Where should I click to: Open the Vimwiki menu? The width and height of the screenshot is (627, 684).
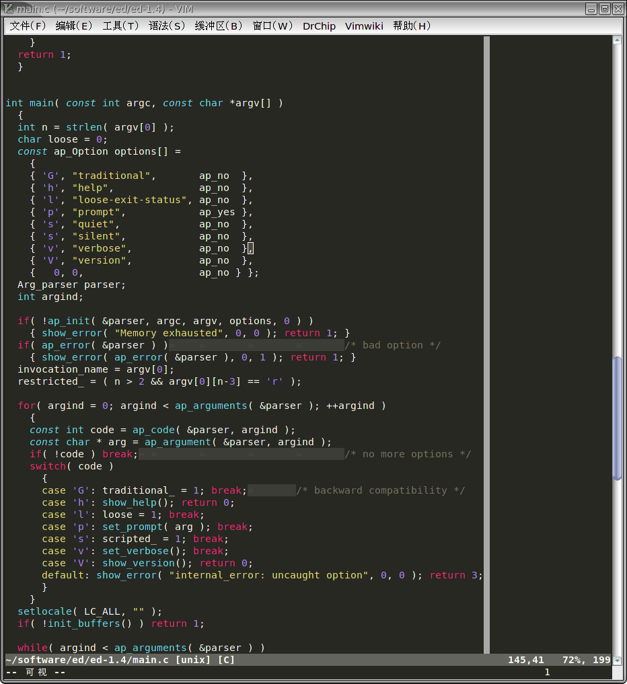(x=364, y=26)
